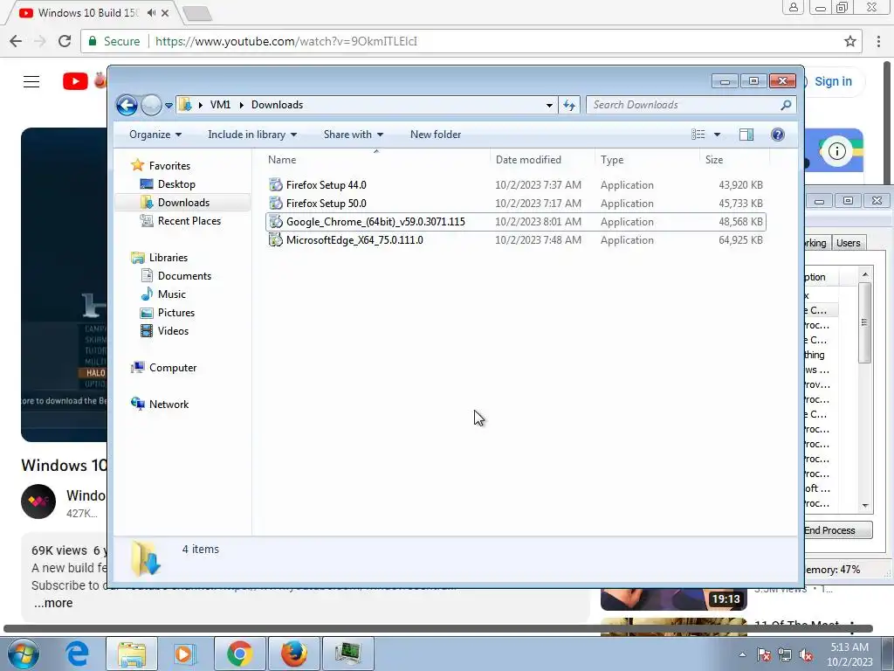
Task: Click VM1 in the address breadcrumb
Action: click(x=220, y=105)
